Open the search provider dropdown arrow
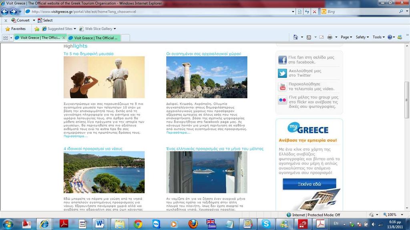The image size is (410, 230). tap(407, 12)
